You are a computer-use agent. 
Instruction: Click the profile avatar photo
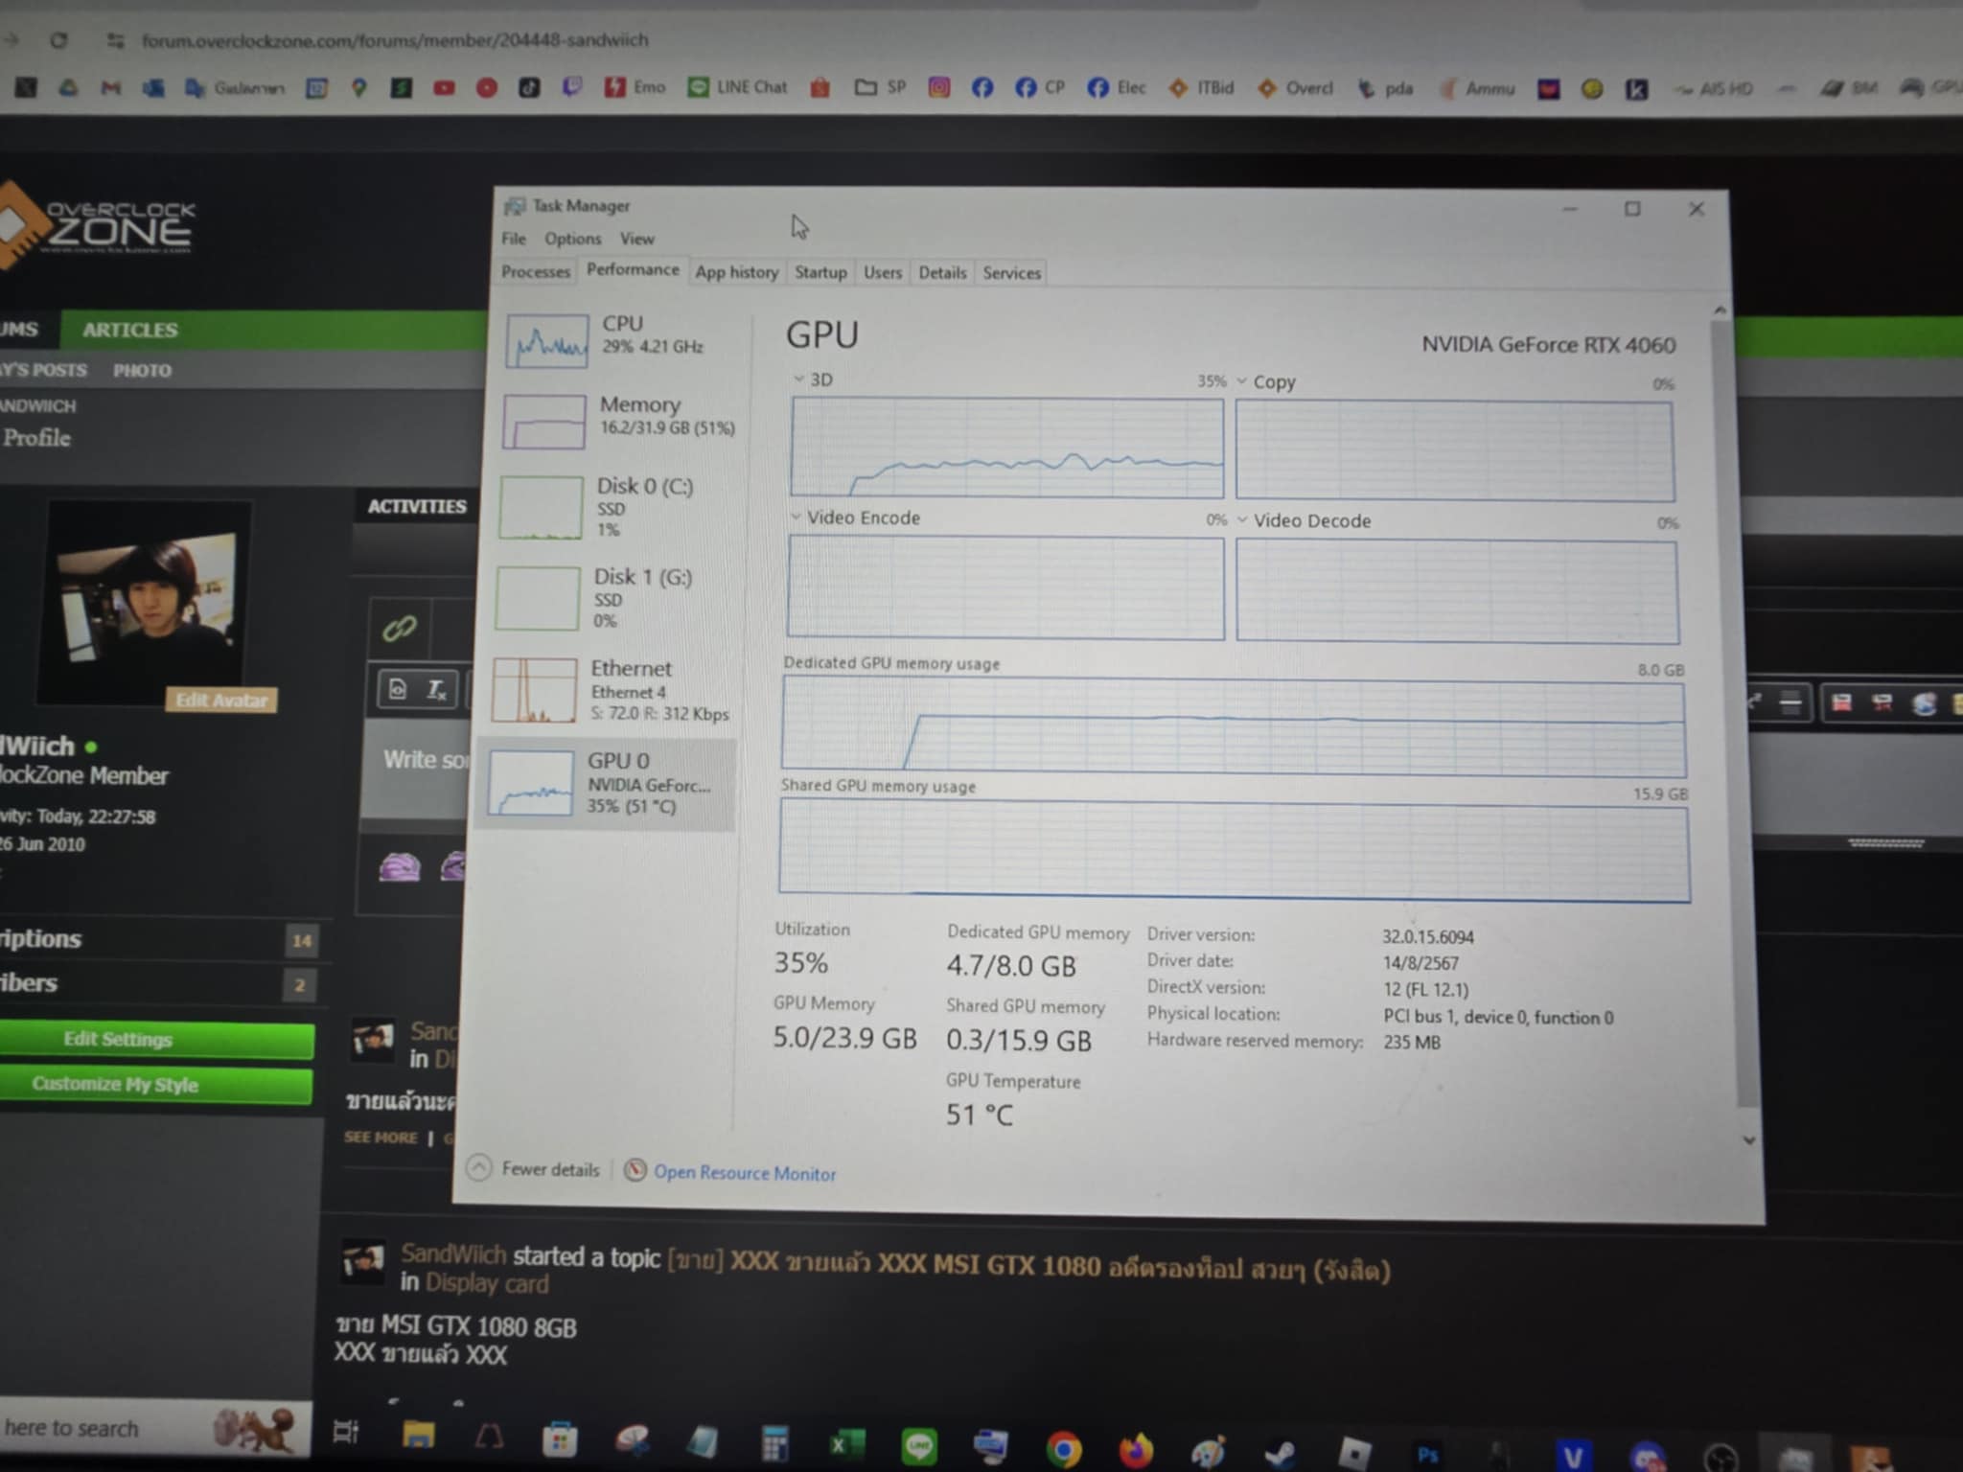tap(146, 602)
